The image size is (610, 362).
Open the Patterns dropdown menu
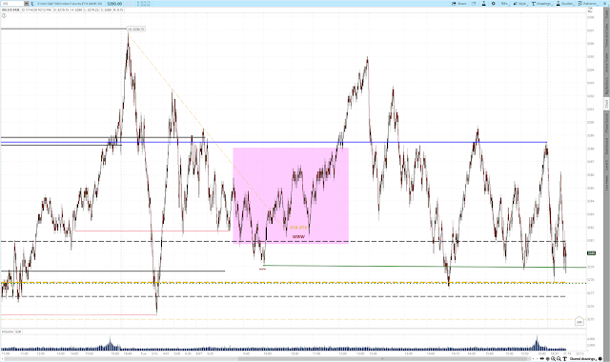(588, 4)
